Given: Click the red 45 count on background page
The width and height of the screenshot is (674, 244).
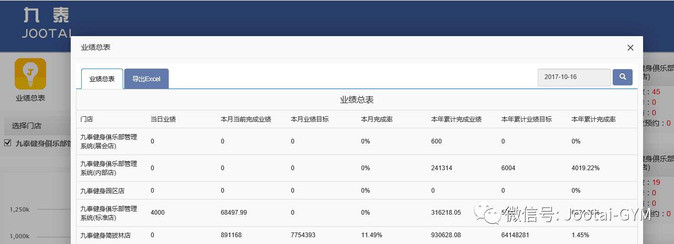Looking at the screenshot, I should click(x=656, y=92).
